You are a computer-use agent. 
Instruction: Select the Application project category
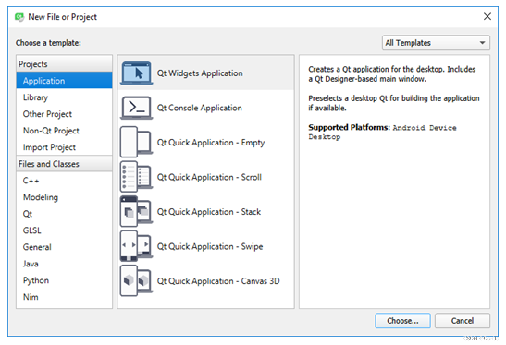[64, 80]
